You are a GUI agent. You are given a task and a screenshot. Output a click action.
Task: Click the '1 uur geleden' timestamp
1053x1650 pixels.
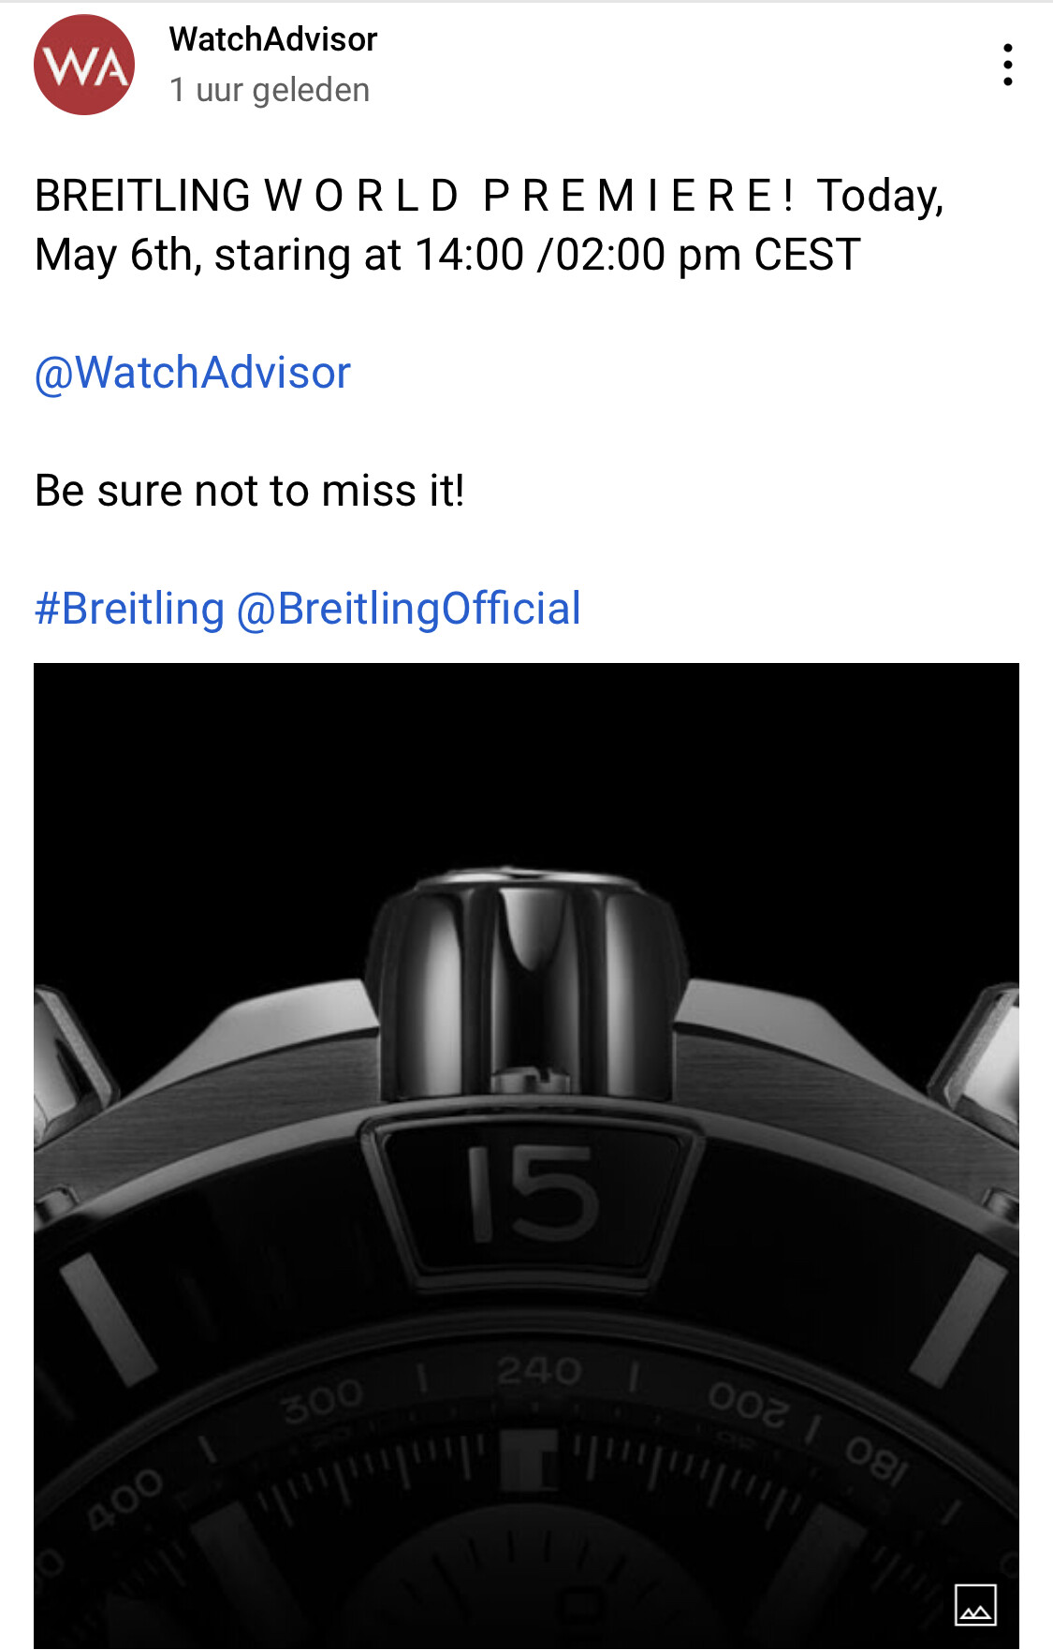(270, 90)
